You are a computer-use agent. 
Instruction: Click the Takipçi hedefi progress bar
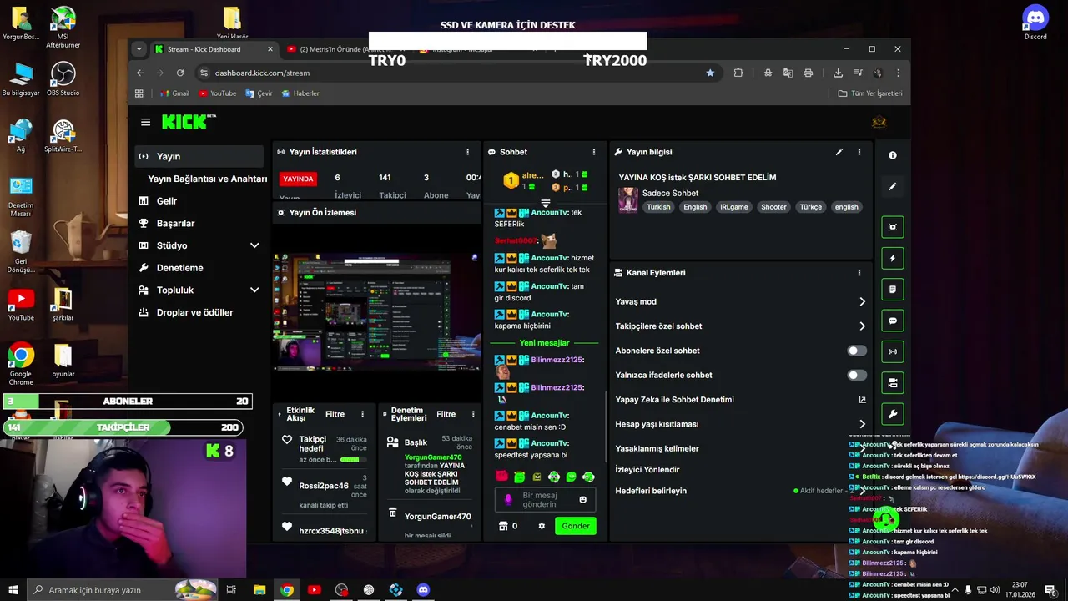pos(353,459)
